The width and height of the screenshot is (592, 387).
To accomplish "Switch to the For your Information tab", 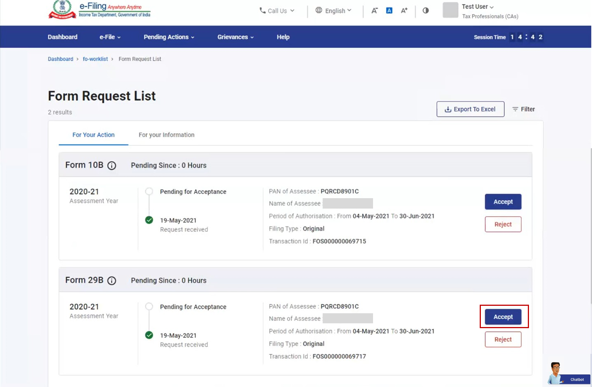I will pos(166,135).
